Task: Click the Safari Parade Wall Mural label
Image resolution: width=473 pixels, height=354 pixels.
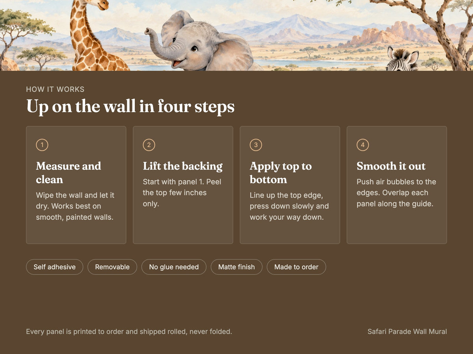Action: coord(407,332)
